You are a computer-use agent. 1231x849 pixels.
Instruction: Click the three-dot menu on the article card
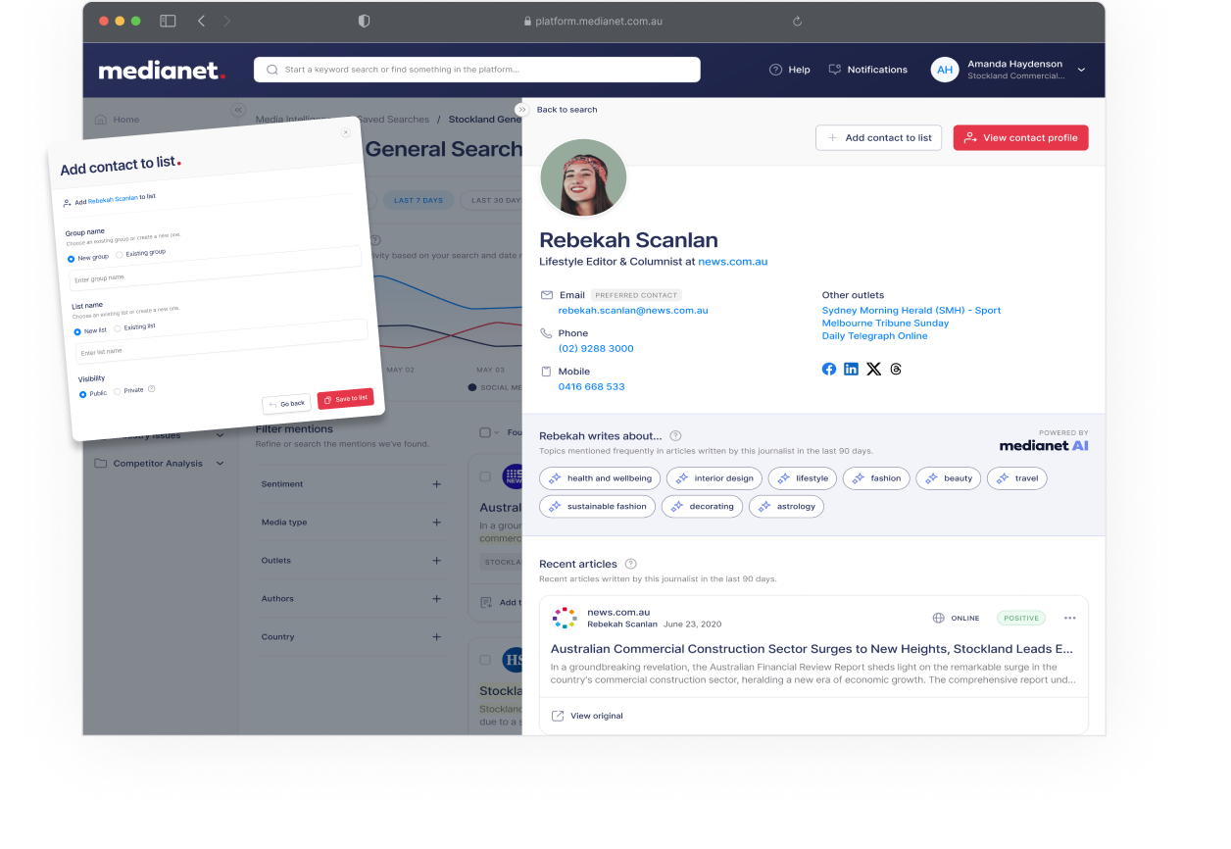coord(1070,618)
